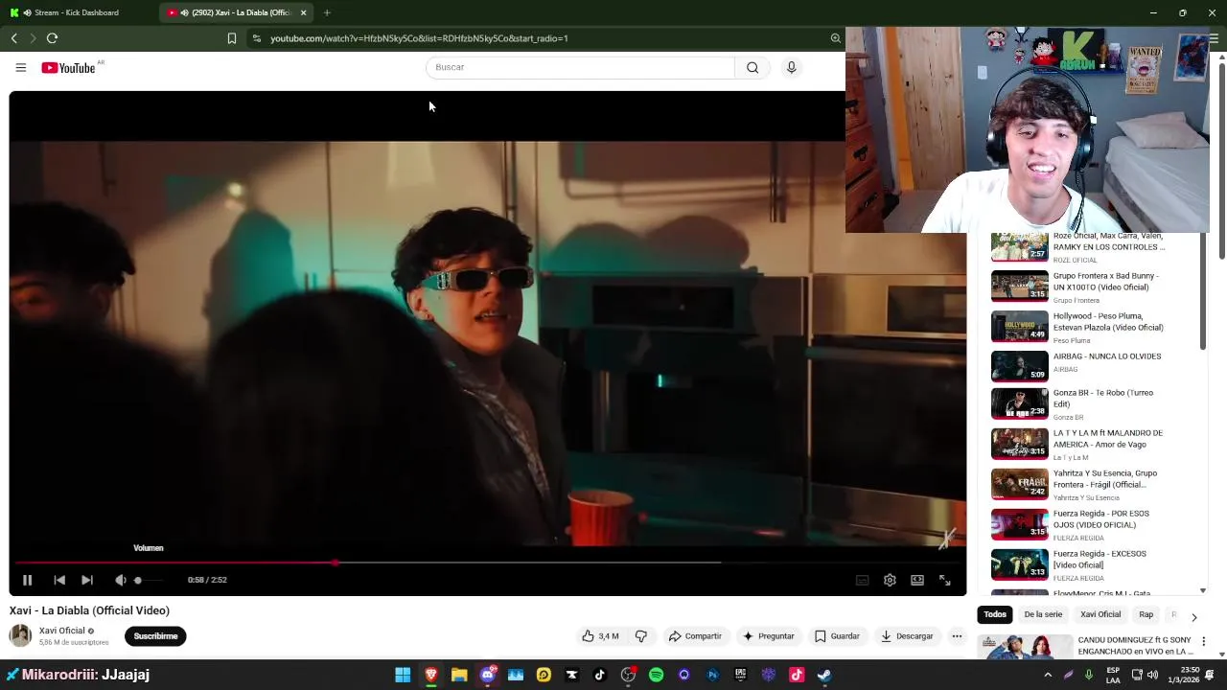The height and width of the screenshot is (690, 1227).
Task: Launch Spotify from taskbar
Action: point(656,675)
